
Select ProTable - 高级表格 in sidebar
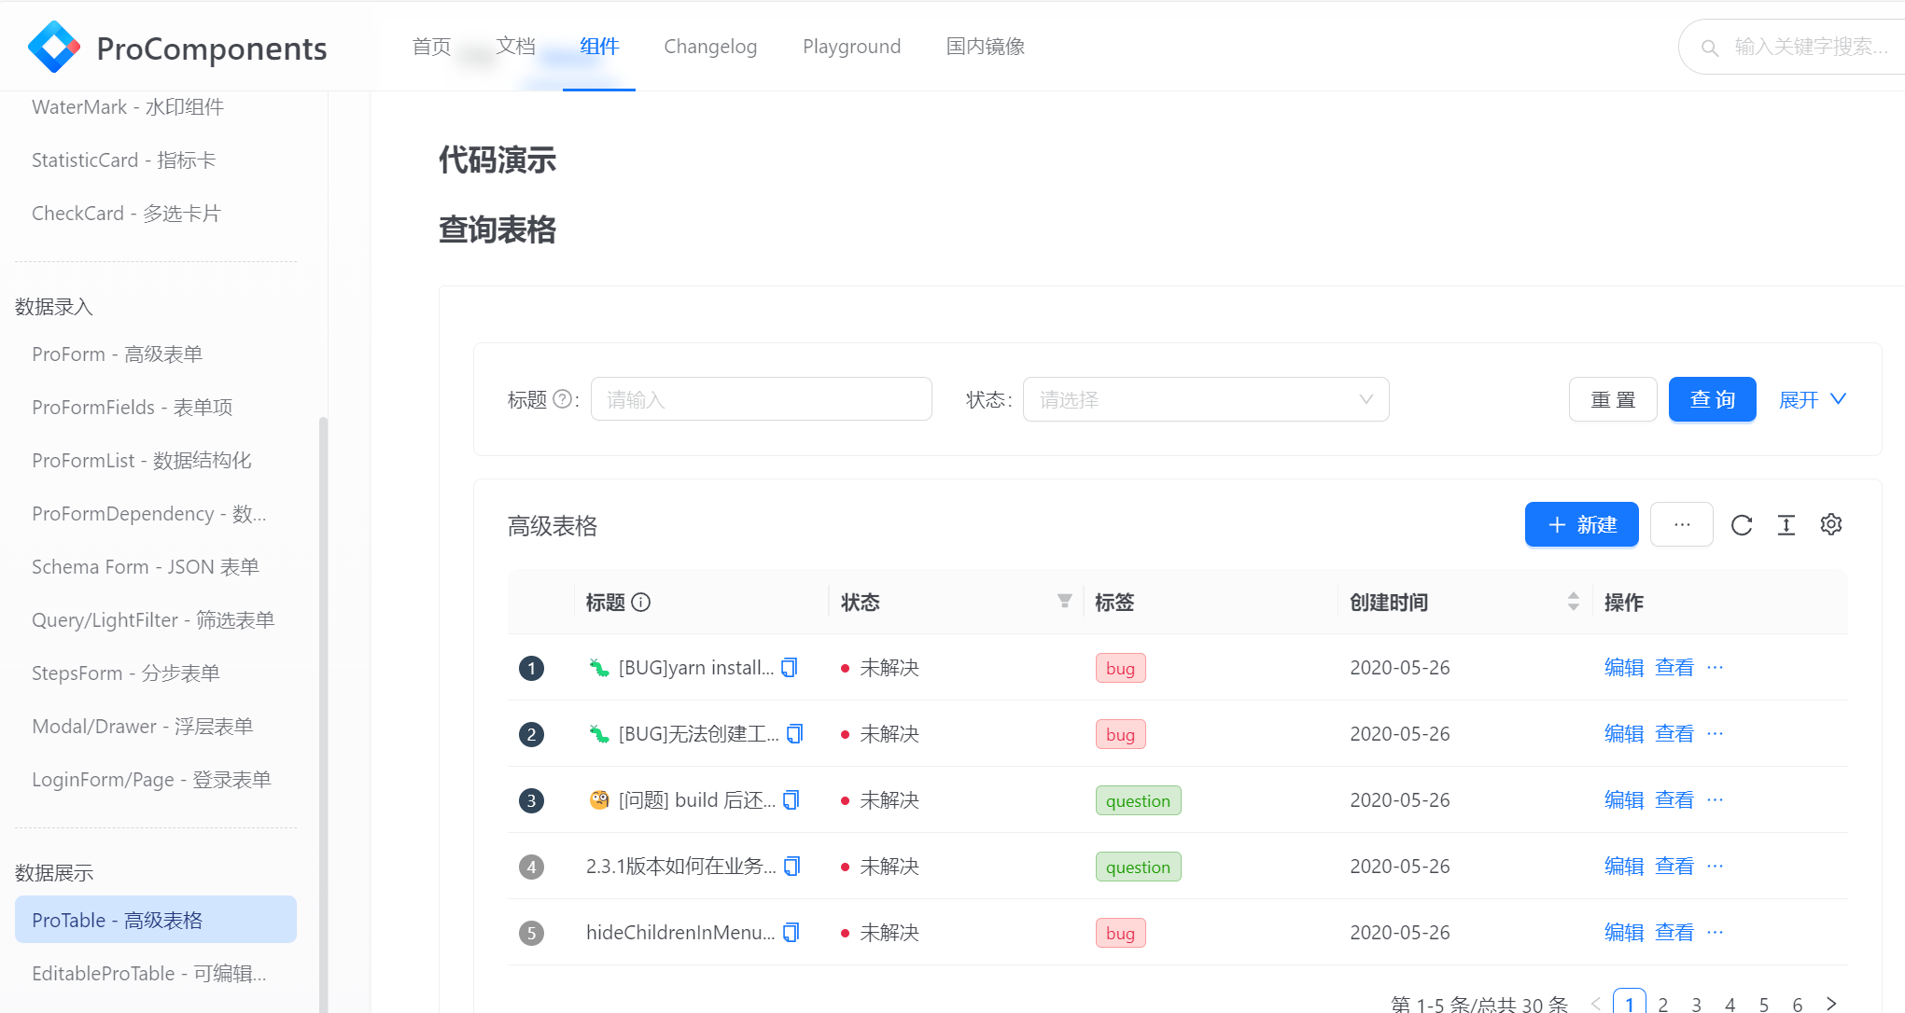click(x=156, y=920)
